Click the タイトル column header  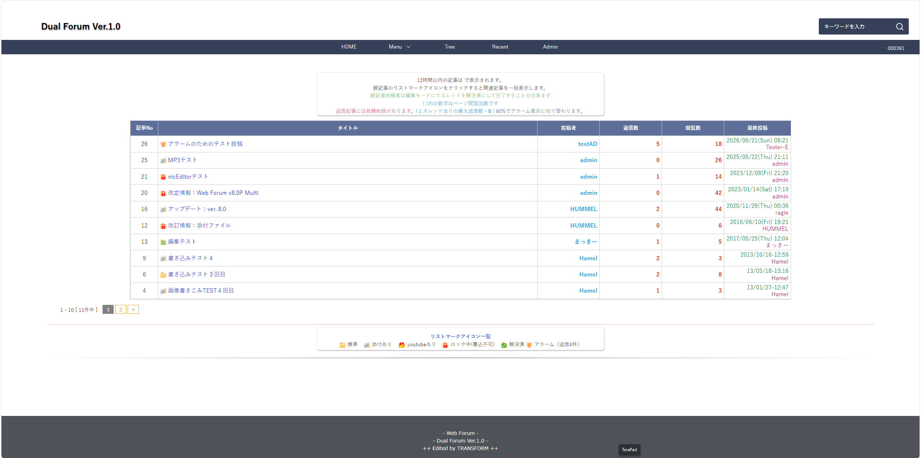348,128
